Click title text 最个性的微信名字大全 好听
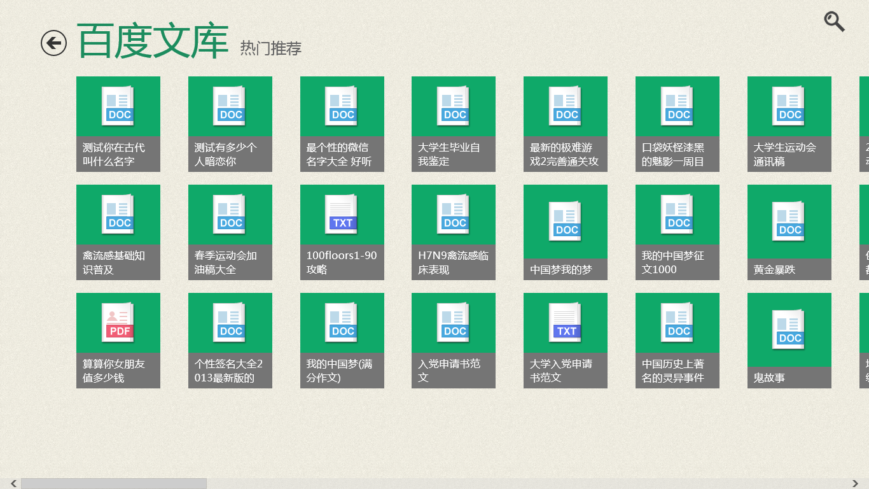The height and width of the screenshot is (489, 869). point(339,155)
